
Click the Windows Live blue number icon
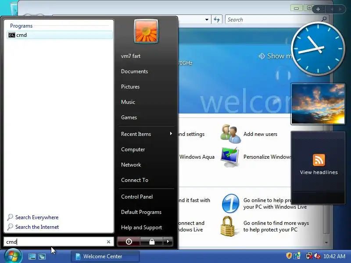(231, 203)
